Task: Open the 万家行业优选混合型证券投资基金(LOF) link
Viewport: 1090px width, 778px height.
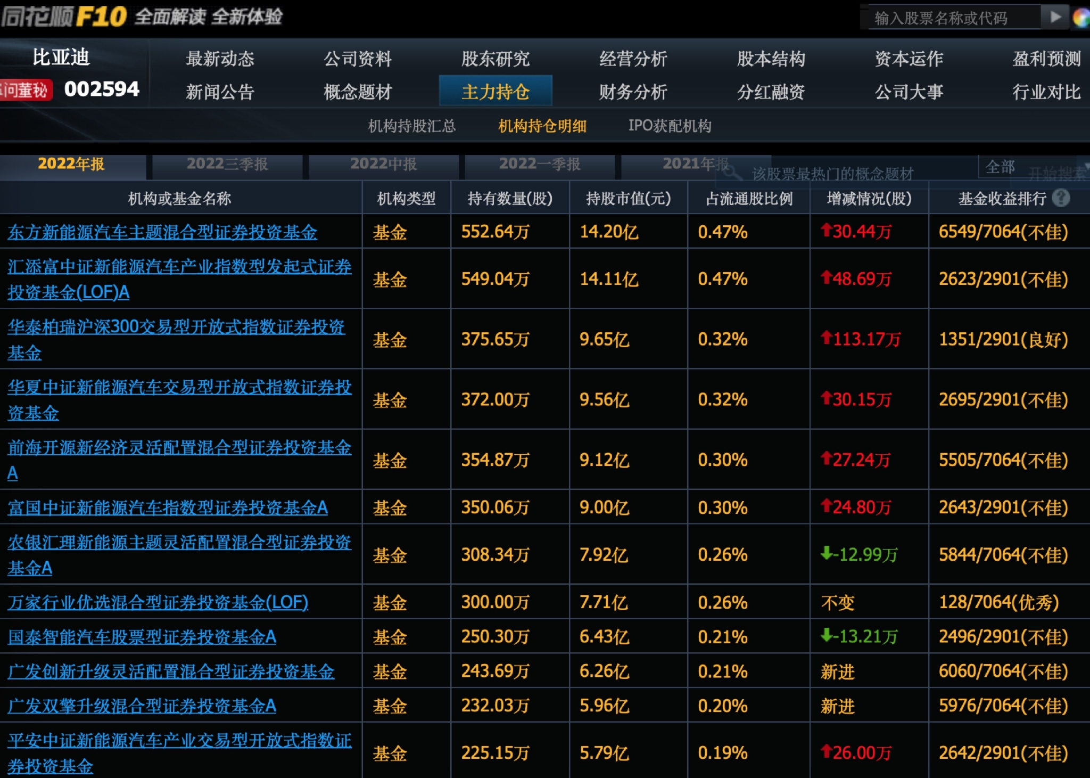Action: [x=158, y=601]
